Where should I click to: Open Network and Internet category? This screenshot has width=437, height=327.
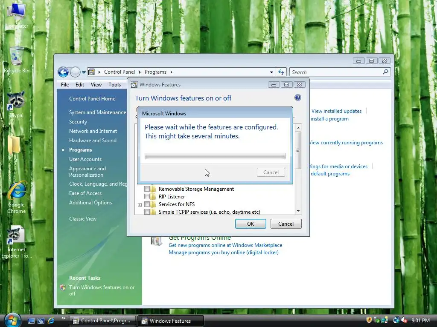(x=93, y=131)
